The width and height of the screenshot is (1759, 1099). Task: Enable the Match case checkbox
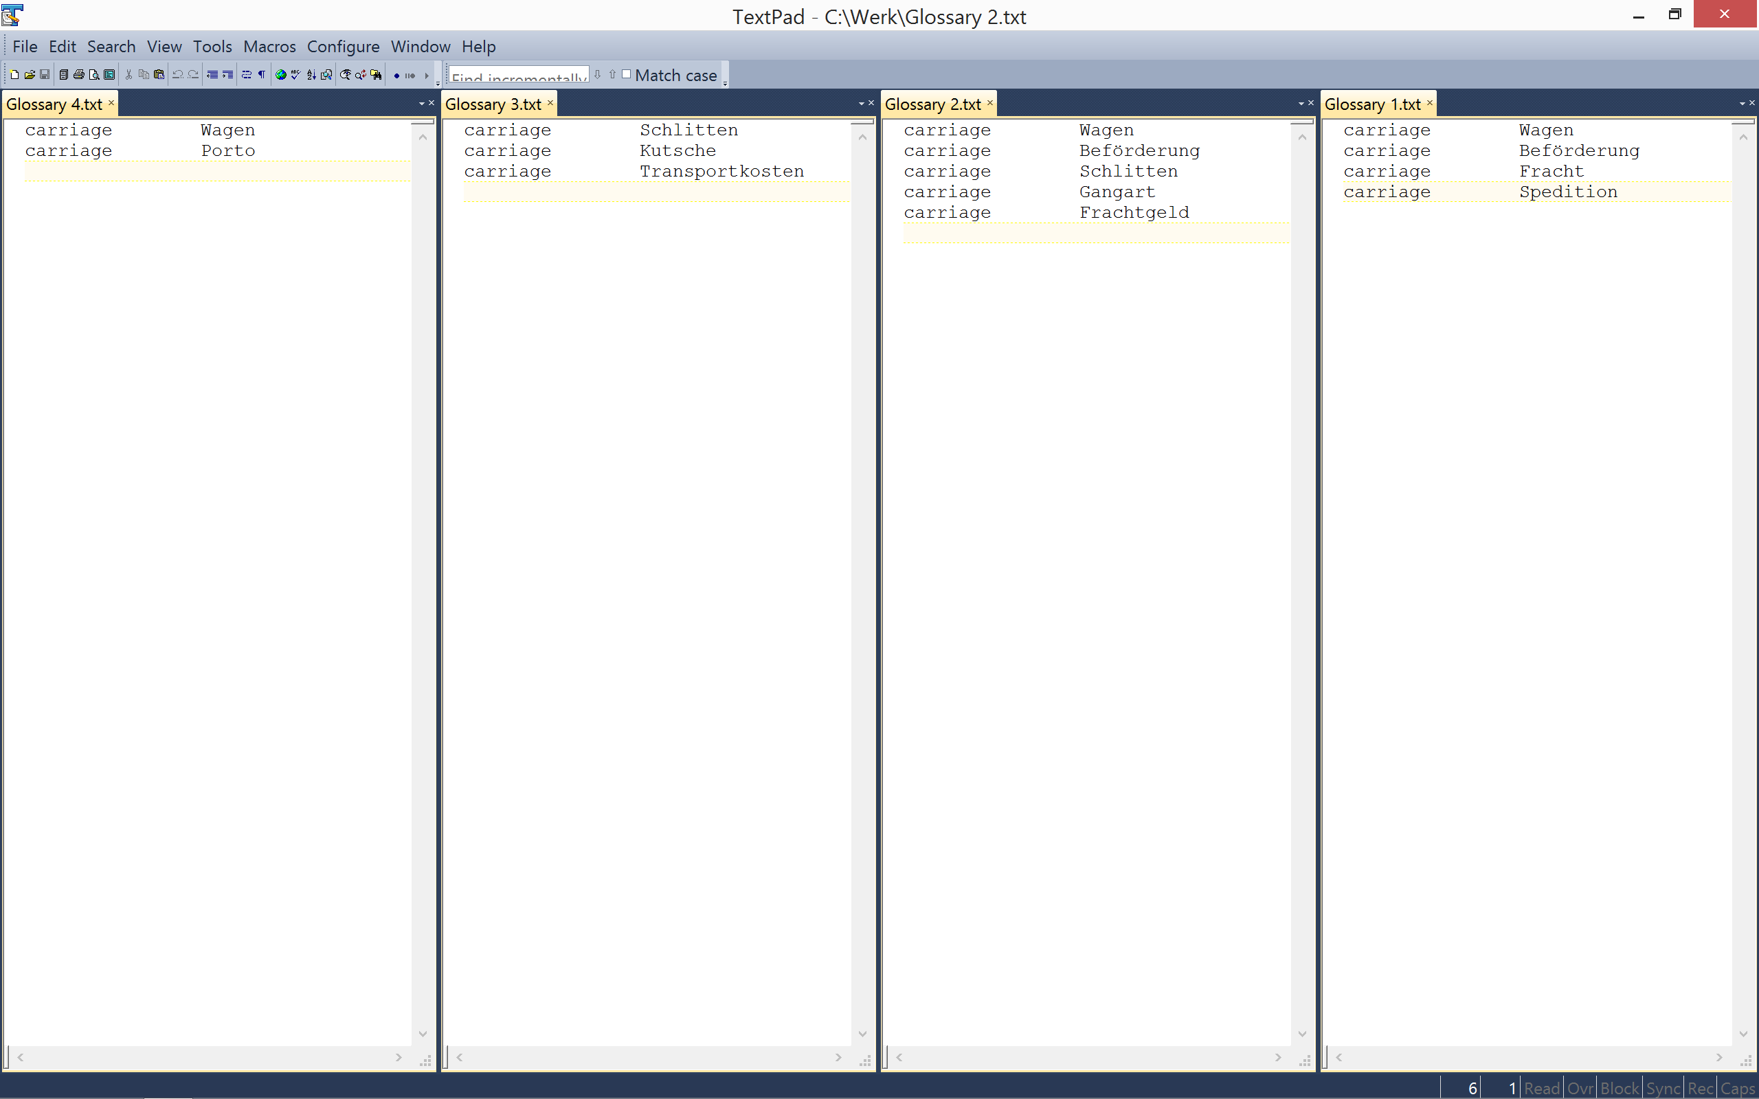coord(626,74)
